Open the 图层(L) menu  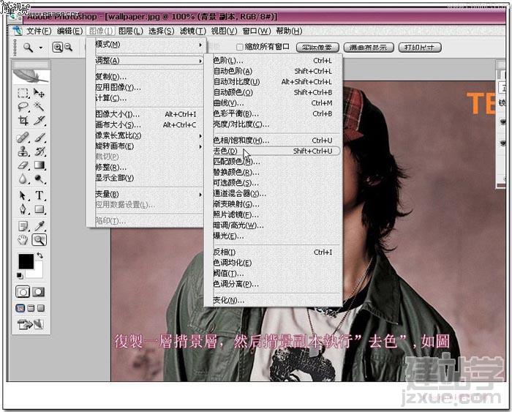(x=131, y=31)
